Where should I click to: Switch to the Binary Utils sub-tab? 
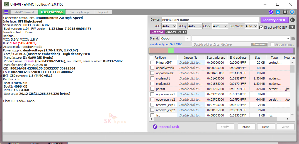click(176, 32)
